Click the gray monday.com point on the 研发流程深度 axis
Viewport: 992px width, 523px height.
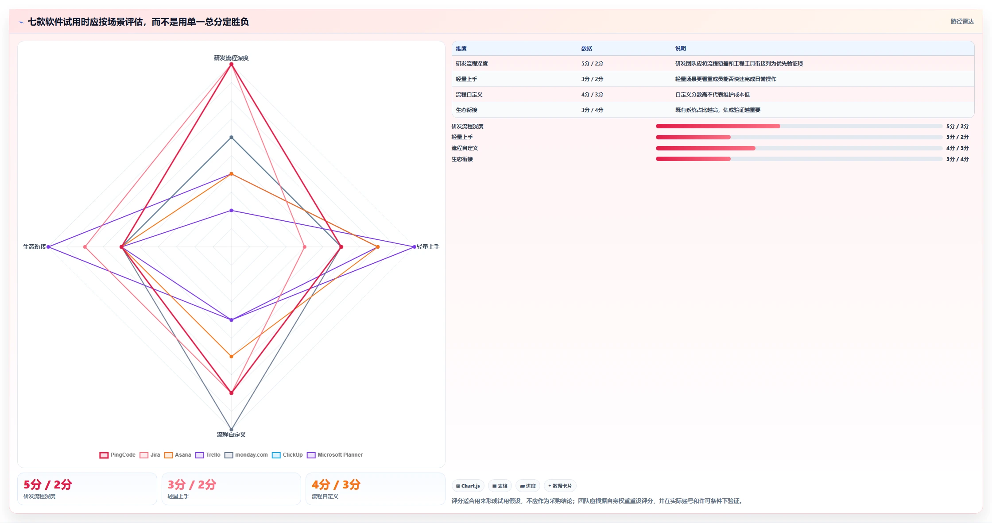coord(231,137)
